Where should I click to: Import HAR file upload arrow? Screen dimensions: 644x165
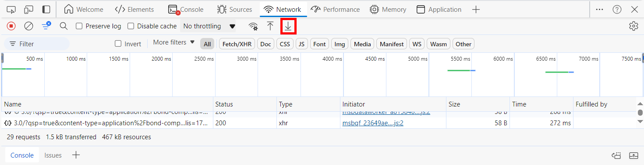pyautogui.click(x=270, y=26)
